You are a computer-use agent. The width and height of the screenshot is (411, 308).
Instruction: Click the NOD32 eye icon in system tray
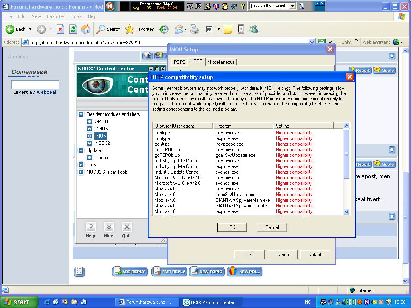[x=323, y=302]
